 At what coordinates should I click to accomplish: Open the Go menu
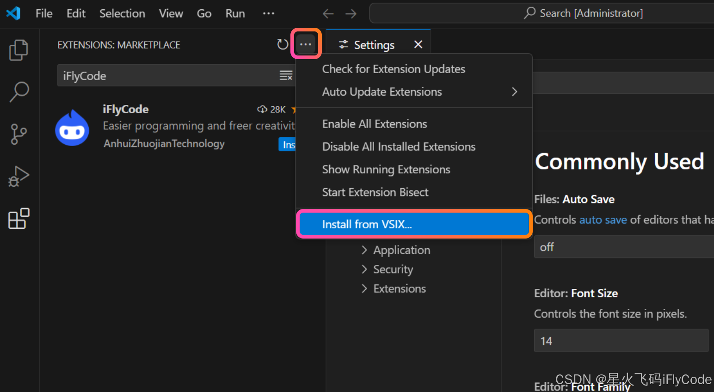pos(204,13)
